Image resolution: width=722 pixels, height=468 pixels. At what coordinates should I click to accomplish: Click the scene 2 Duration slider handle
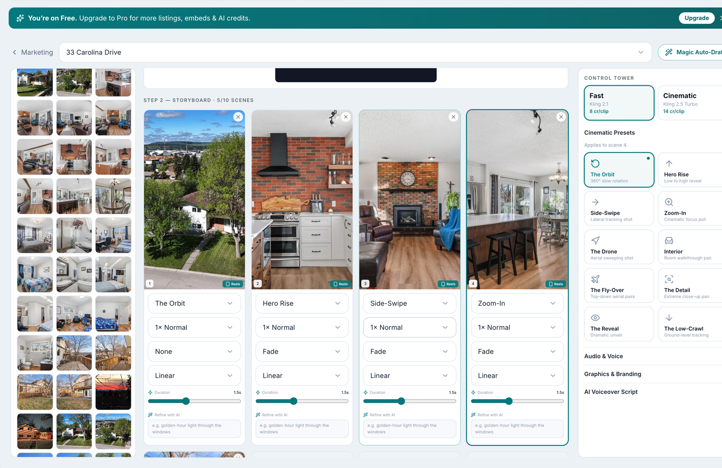click(294, 401)
